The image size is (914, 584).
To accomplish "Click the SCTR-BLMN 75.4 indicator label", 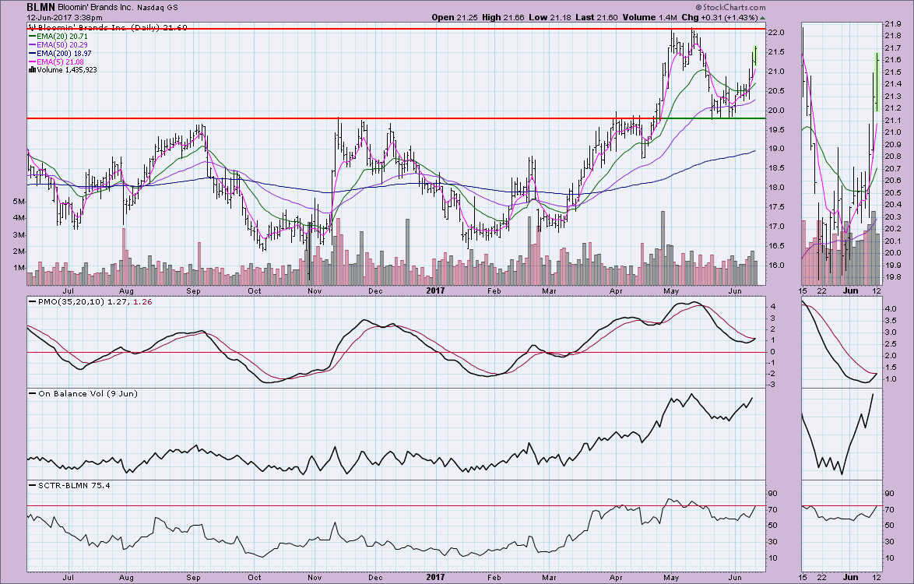I will point(69,487).
